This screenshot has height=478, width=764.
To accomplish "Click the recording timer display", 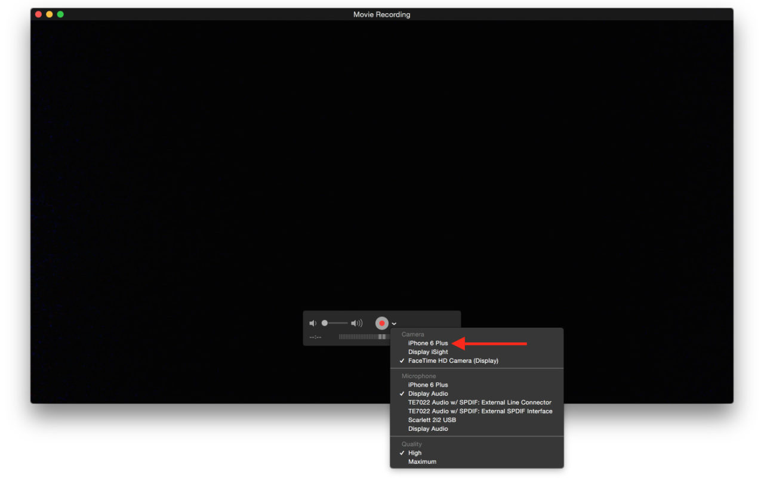I will pos(315,337).
